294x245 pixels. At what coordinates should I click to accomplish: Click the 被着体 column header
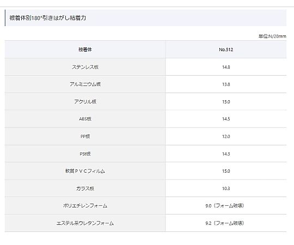click(x=85, y=50)
